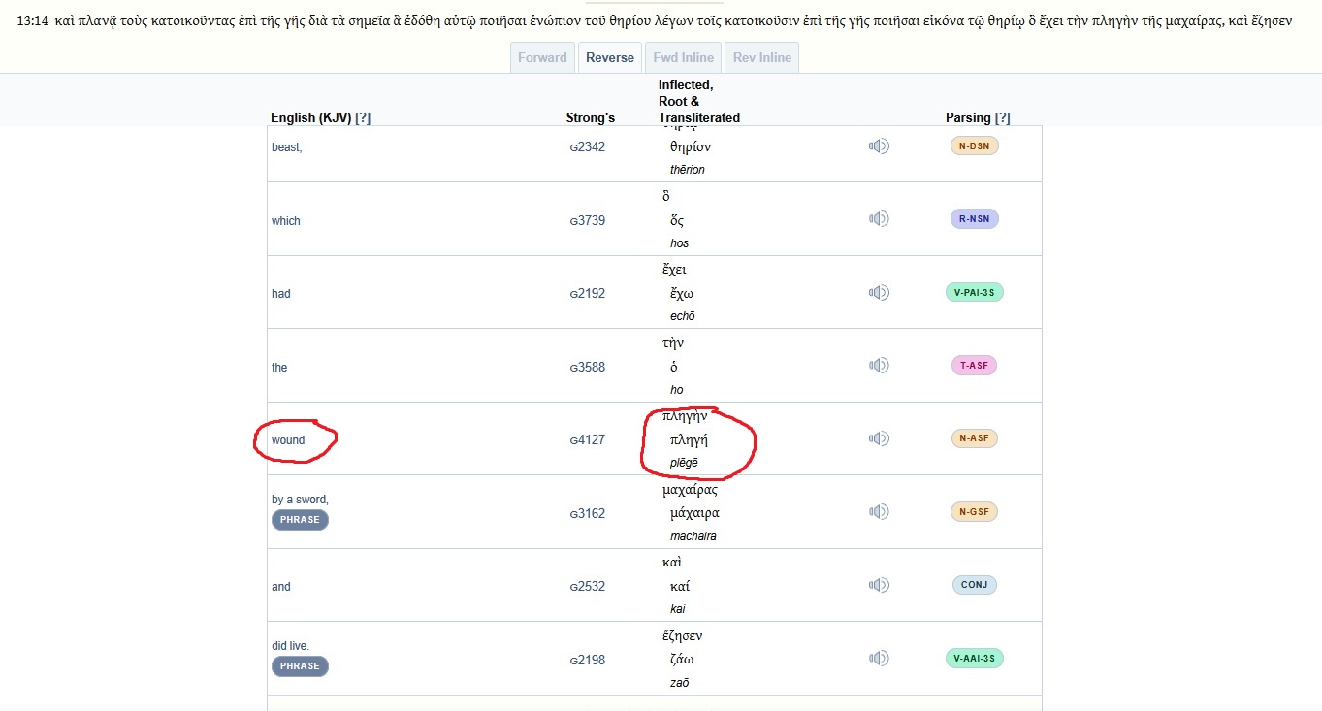Play audio pronunciation for ζάω

[x=879, y=659]
